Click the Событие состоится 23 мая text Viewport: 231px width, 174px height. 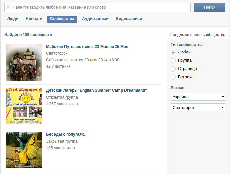click(83, 60)
